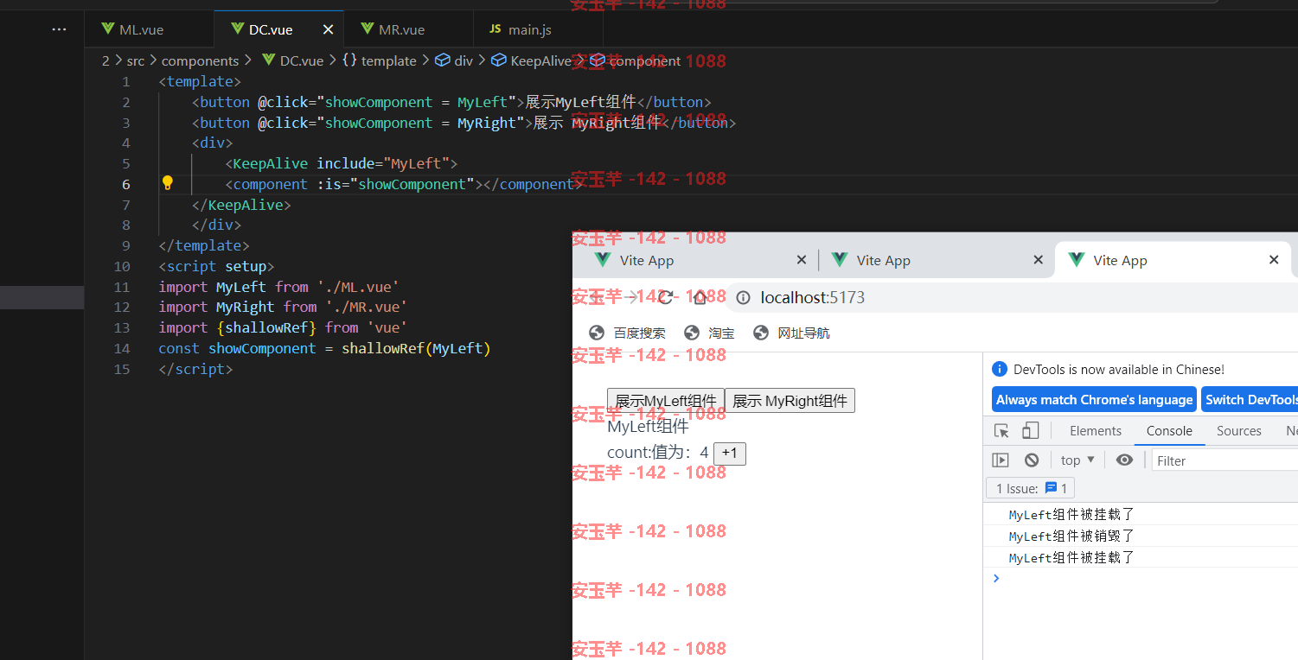Close the active Vite App browser tab
The height and width of the screenshot is (660, 1298).
click(1273, 260)
